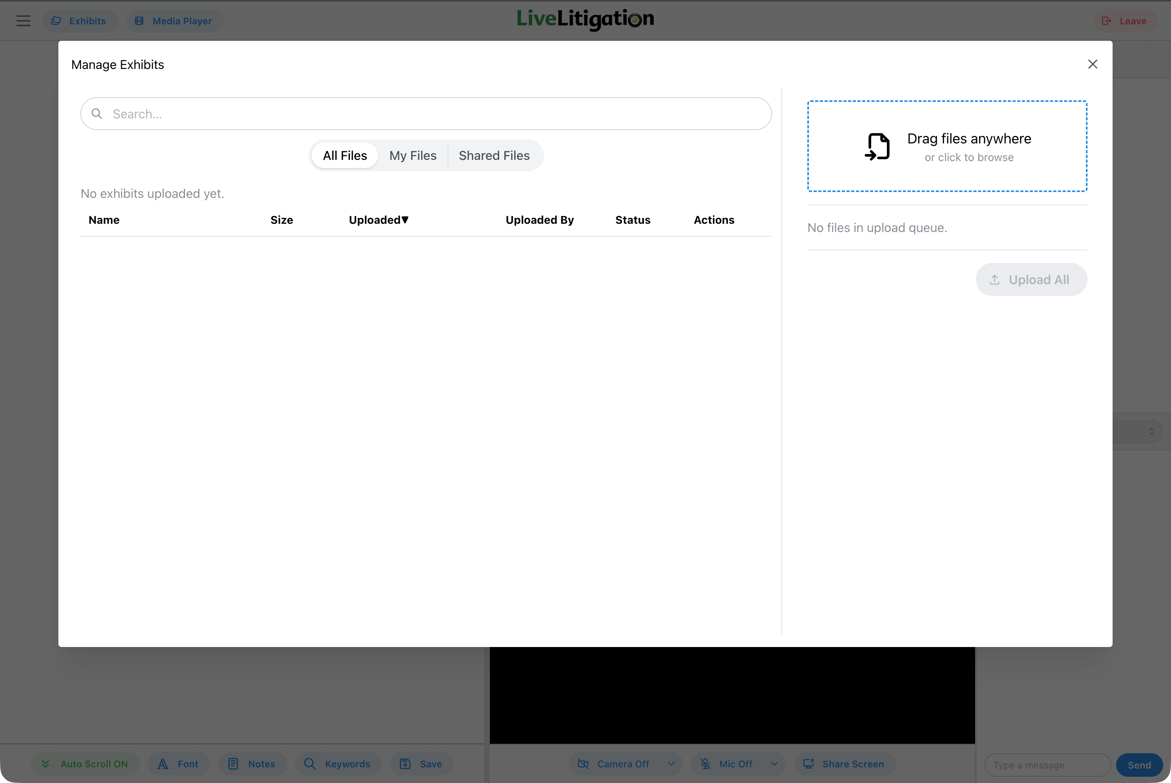Click the Font letter icon
1171x783 pixels.
(163, 763)
